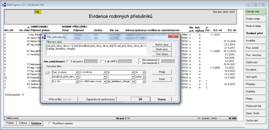
Task: Click the 'Tisk dne: 09.01.2015' text
Action: click(224, 12)
